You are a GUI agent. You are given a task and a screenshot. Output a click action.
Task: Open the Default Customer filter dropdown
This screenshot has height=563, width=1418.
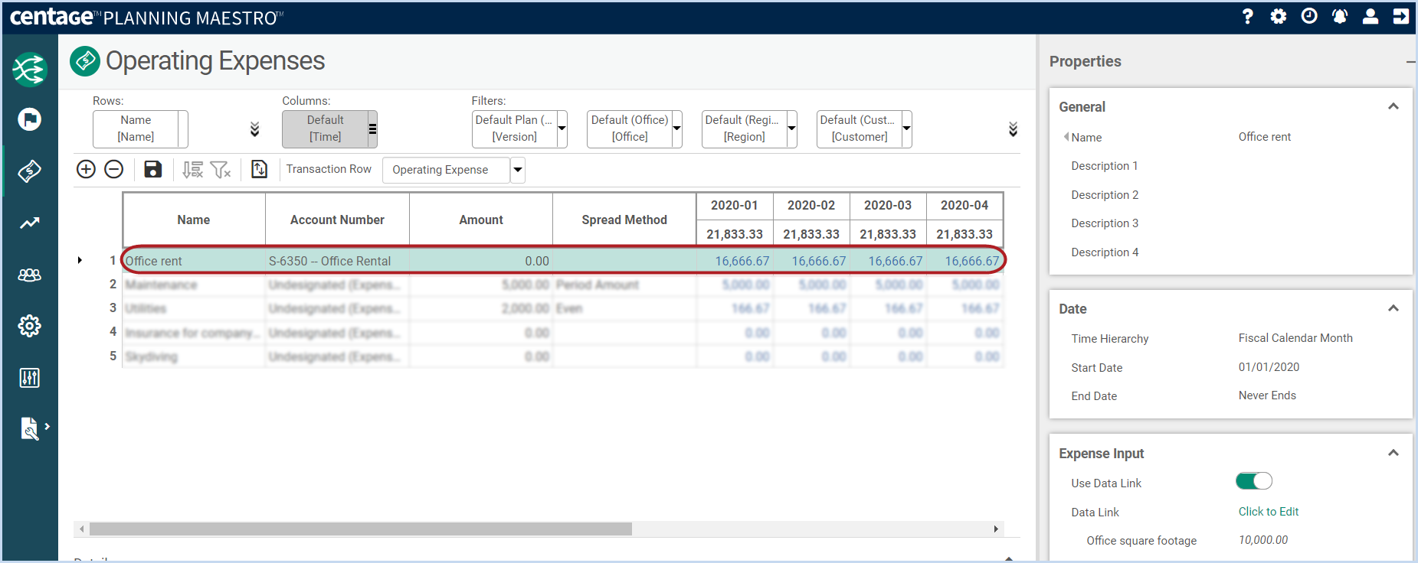tap(907, 129)
